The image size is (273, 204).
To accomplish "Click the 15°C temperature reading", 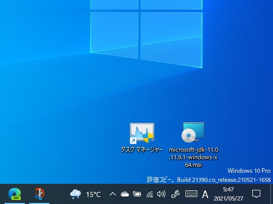I will point(94,194).
